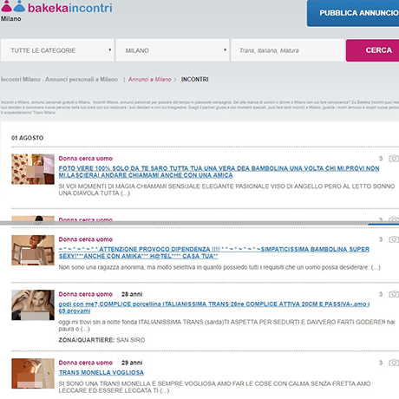This screenshot has width=399, height=399.
Task: Open the thumbnail of the '28 anni' listing
Action: pyautogui.click(x=33, y=305)
